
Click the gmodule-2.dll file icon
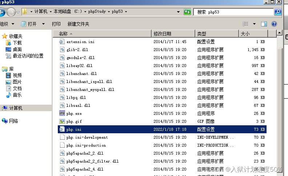tap(62, 58)
